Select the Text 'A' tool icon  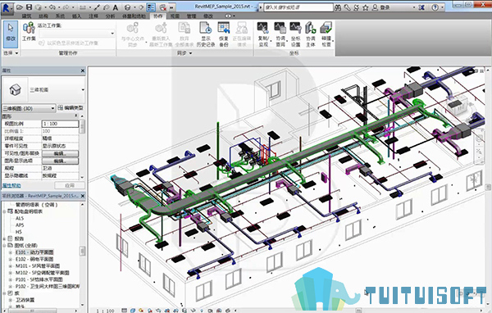point(116,7)
